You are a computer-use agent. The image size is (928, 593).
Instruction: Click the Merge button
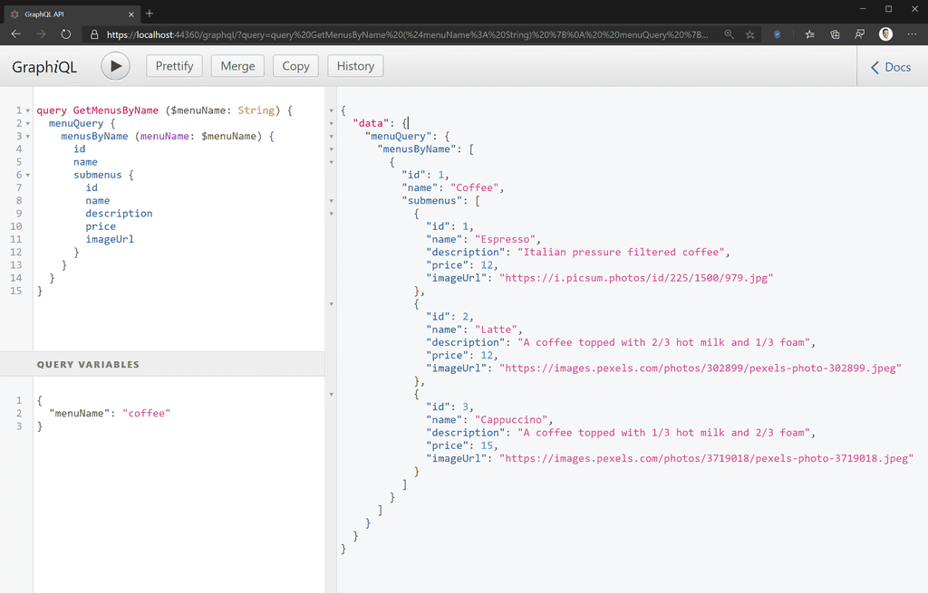[237, 65]
